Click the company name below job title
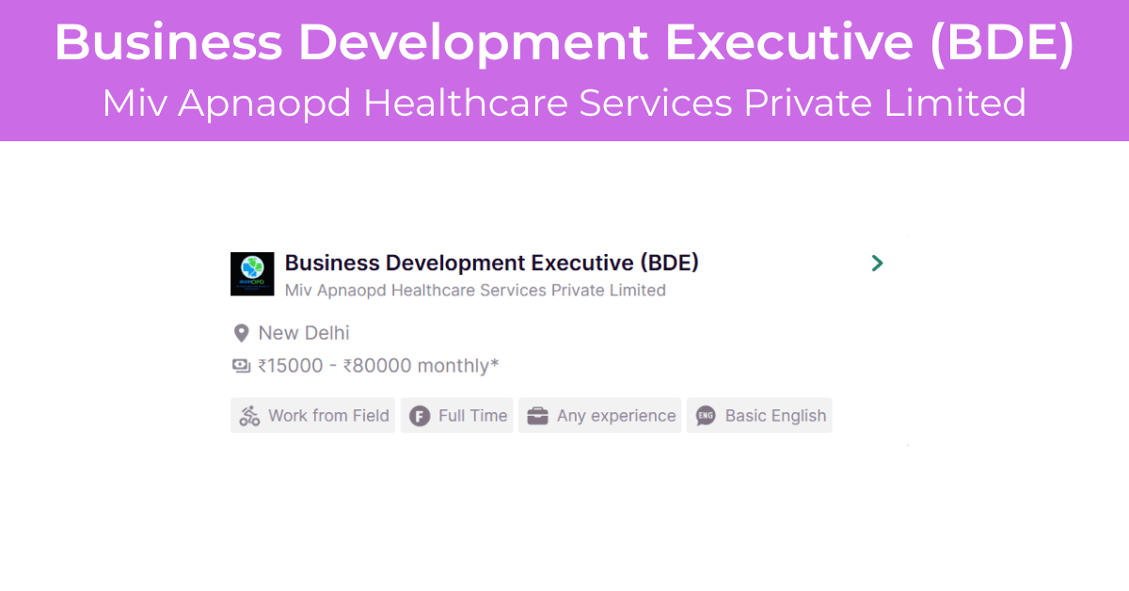Image resolution: width=1129 pixels, height=591 pixels. pos(475,291)
